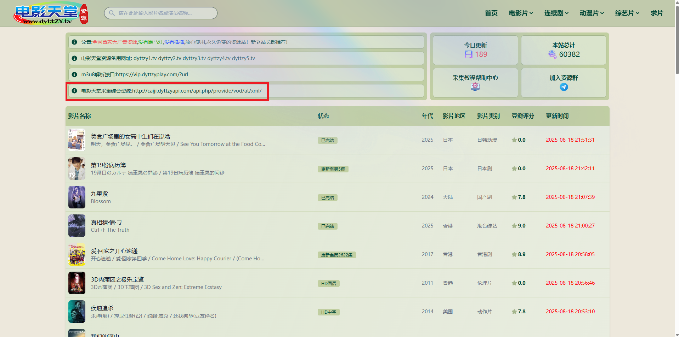Click the film icon under 今日更新

469,54
